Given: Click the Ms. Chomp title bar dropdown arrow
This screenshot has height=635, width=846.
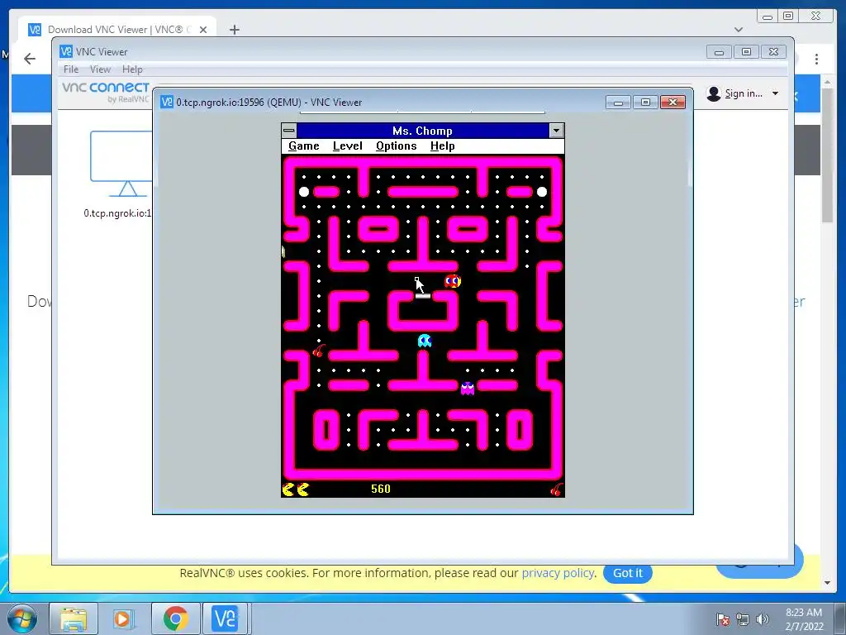Looking at the screenshot, I should tap(556, 130).
